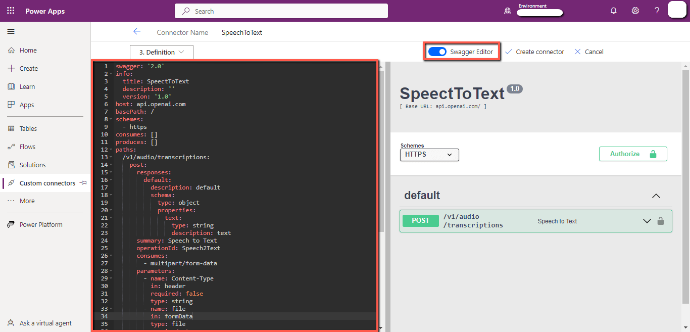Image resolution: width=690 pixels, height=332 pixels.
Task: Click the checkmark icon of Create connector
Action: (x=509, y=52)
